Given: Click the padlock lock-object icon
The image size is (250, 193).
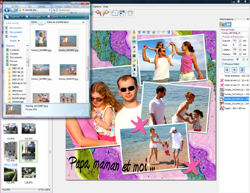Looking at the screenshot, I should [x=134, y=32].
